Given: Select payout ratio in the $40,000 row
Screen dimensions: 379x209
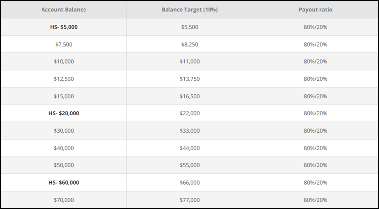Looking at the screenshot, I should 315,148.
